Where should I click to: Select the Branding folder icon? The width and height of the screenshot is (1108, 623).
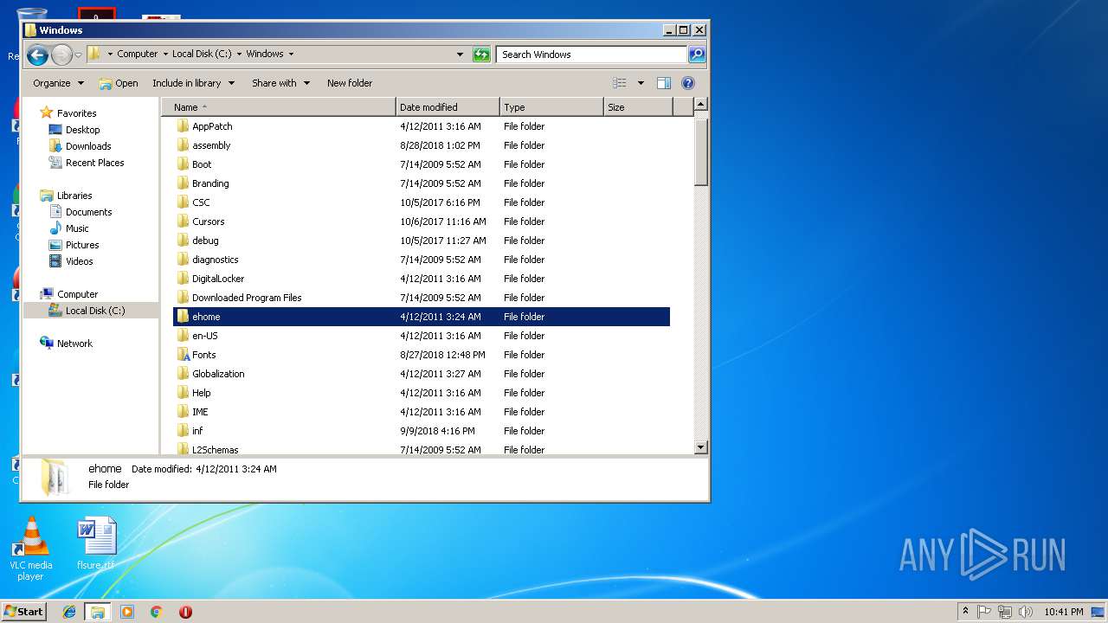pos(183,183)
